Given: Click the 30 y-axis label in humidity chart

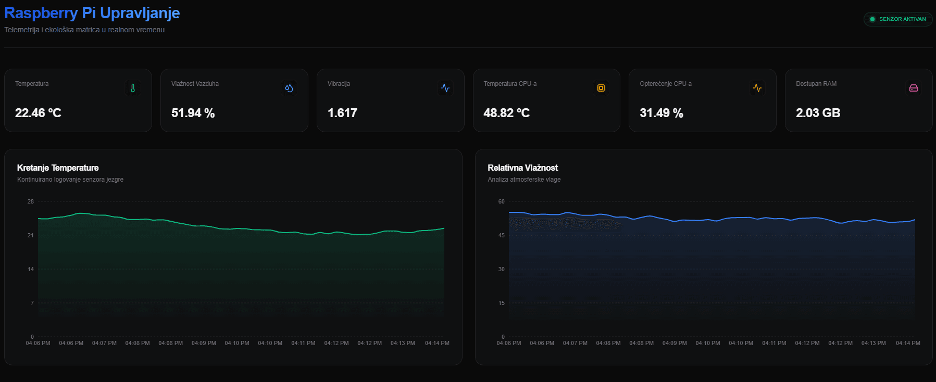Looking at the screenshot, I should 502,269.
